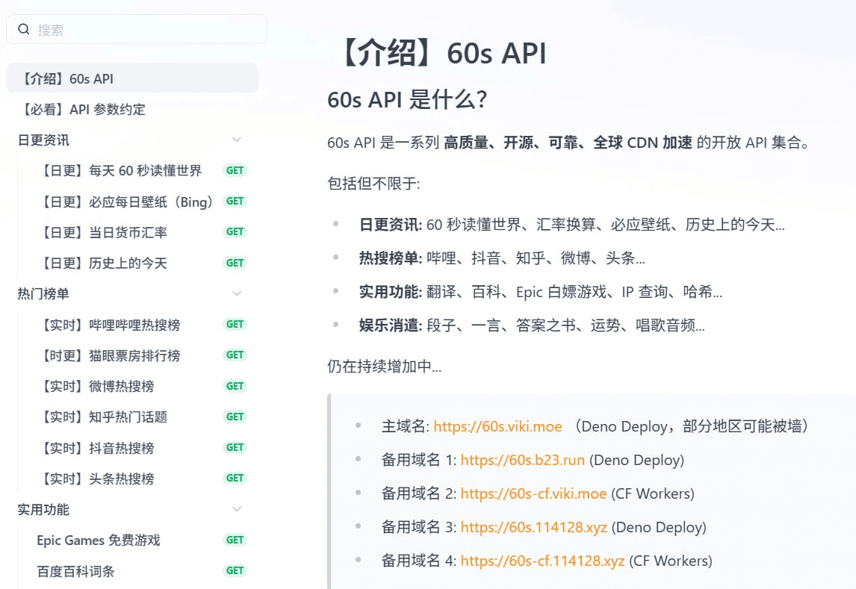Image resolution: width=856 pixels, height=589 pixels.
Task: Focus the 搜索 search input field
Action: pyautogui.click(x=137, y=29)
